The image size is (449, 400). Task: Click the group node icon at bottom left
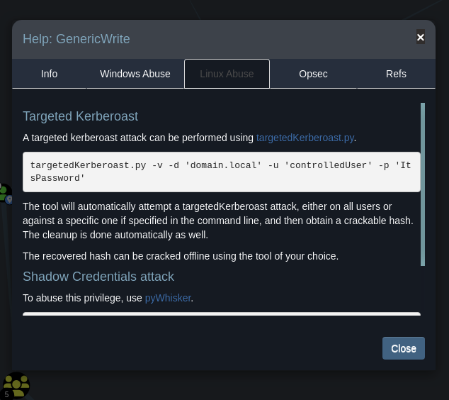[x=16, y=385]
